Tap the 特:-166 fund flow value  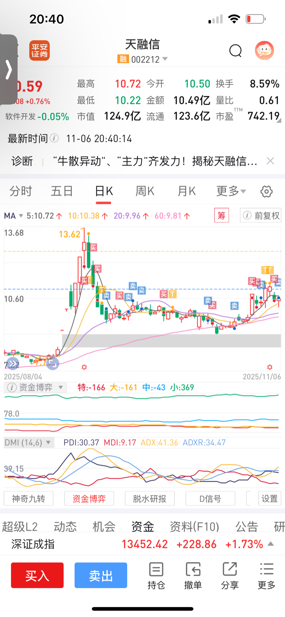[x=91, y=387]
